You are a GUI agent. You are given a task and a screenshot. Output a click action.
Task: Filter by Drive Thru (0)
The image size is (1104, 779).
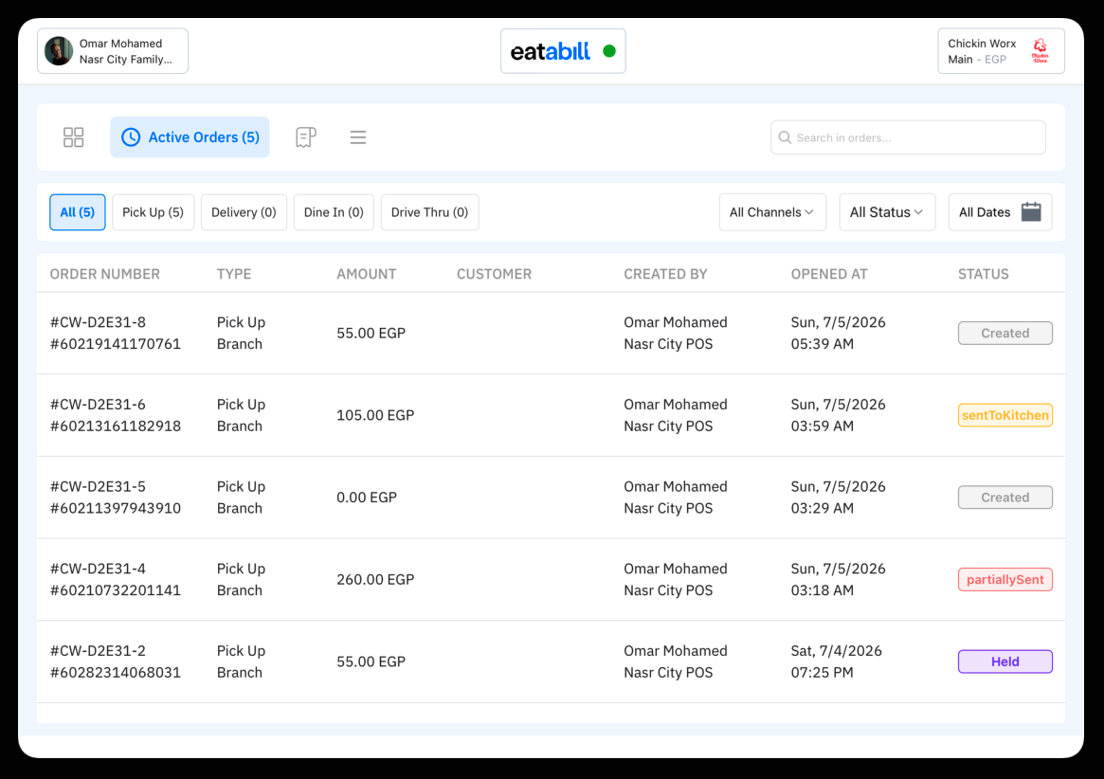pyautogui.click(x=429, y=212)
